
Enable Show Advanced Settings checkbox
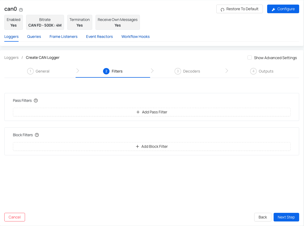point(250,58)
